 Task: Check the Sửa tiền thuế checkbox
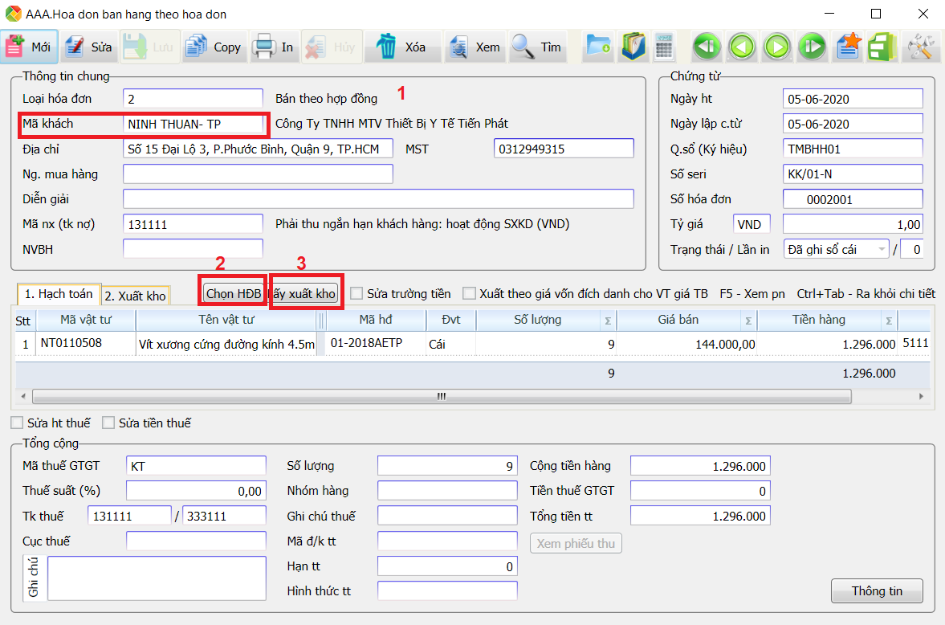(x=108, y=423)
